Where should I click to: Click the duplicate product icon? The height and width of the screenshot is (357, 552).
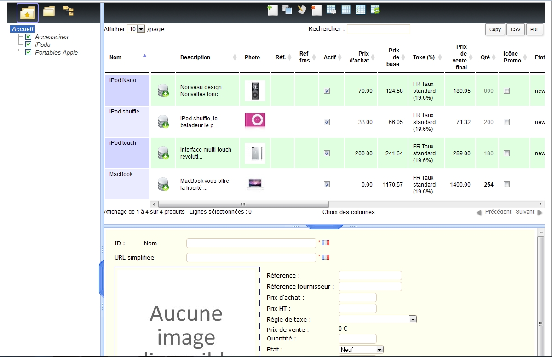(287, 10)
